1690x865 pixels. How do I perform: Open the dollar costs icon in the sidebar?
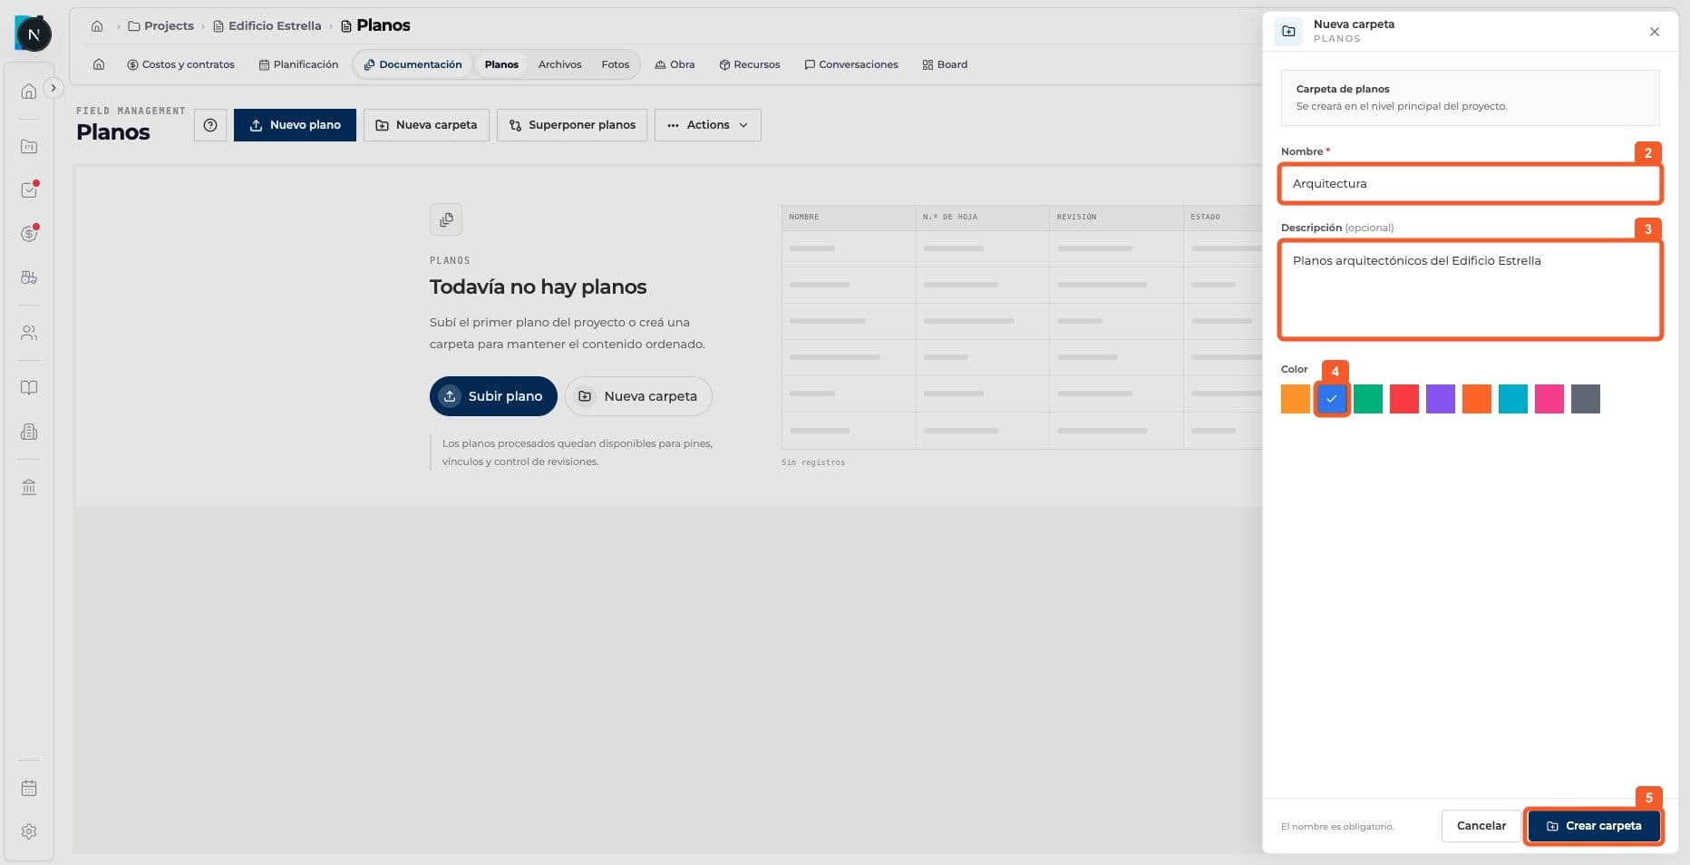coord(29,233)
